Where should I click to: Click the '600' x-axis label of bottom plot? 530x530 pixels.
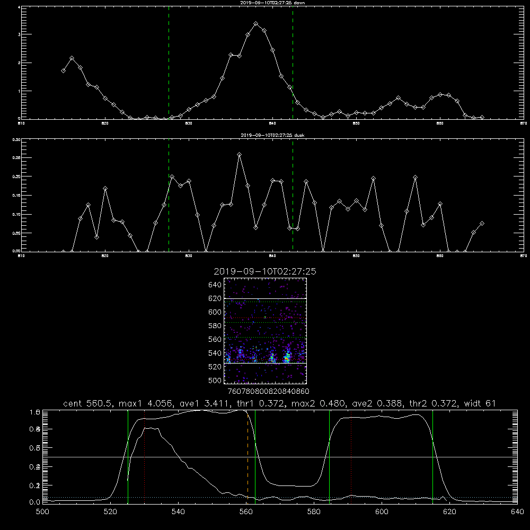pos(382,512)
